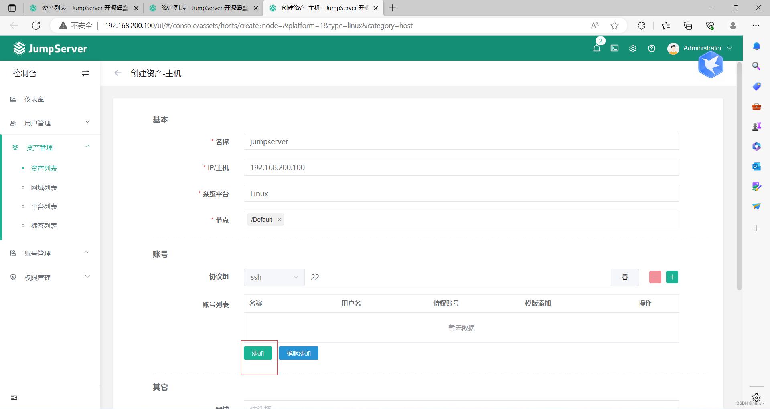
Task: Open the 节点 selection field
Action: 461,220
